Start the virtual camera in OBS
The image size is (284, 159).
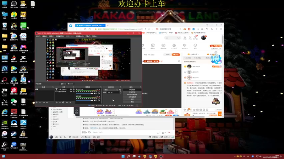point(132,94)
